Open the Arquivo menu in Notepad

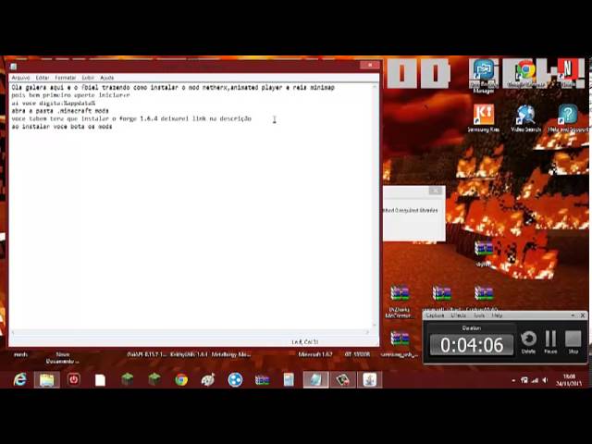pyautogui.click(x=20, y=78)
